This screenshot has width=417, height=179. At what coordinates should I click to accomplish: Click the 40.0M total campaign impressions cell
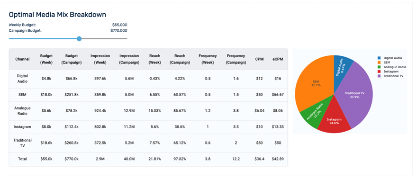tap(129, 159)
